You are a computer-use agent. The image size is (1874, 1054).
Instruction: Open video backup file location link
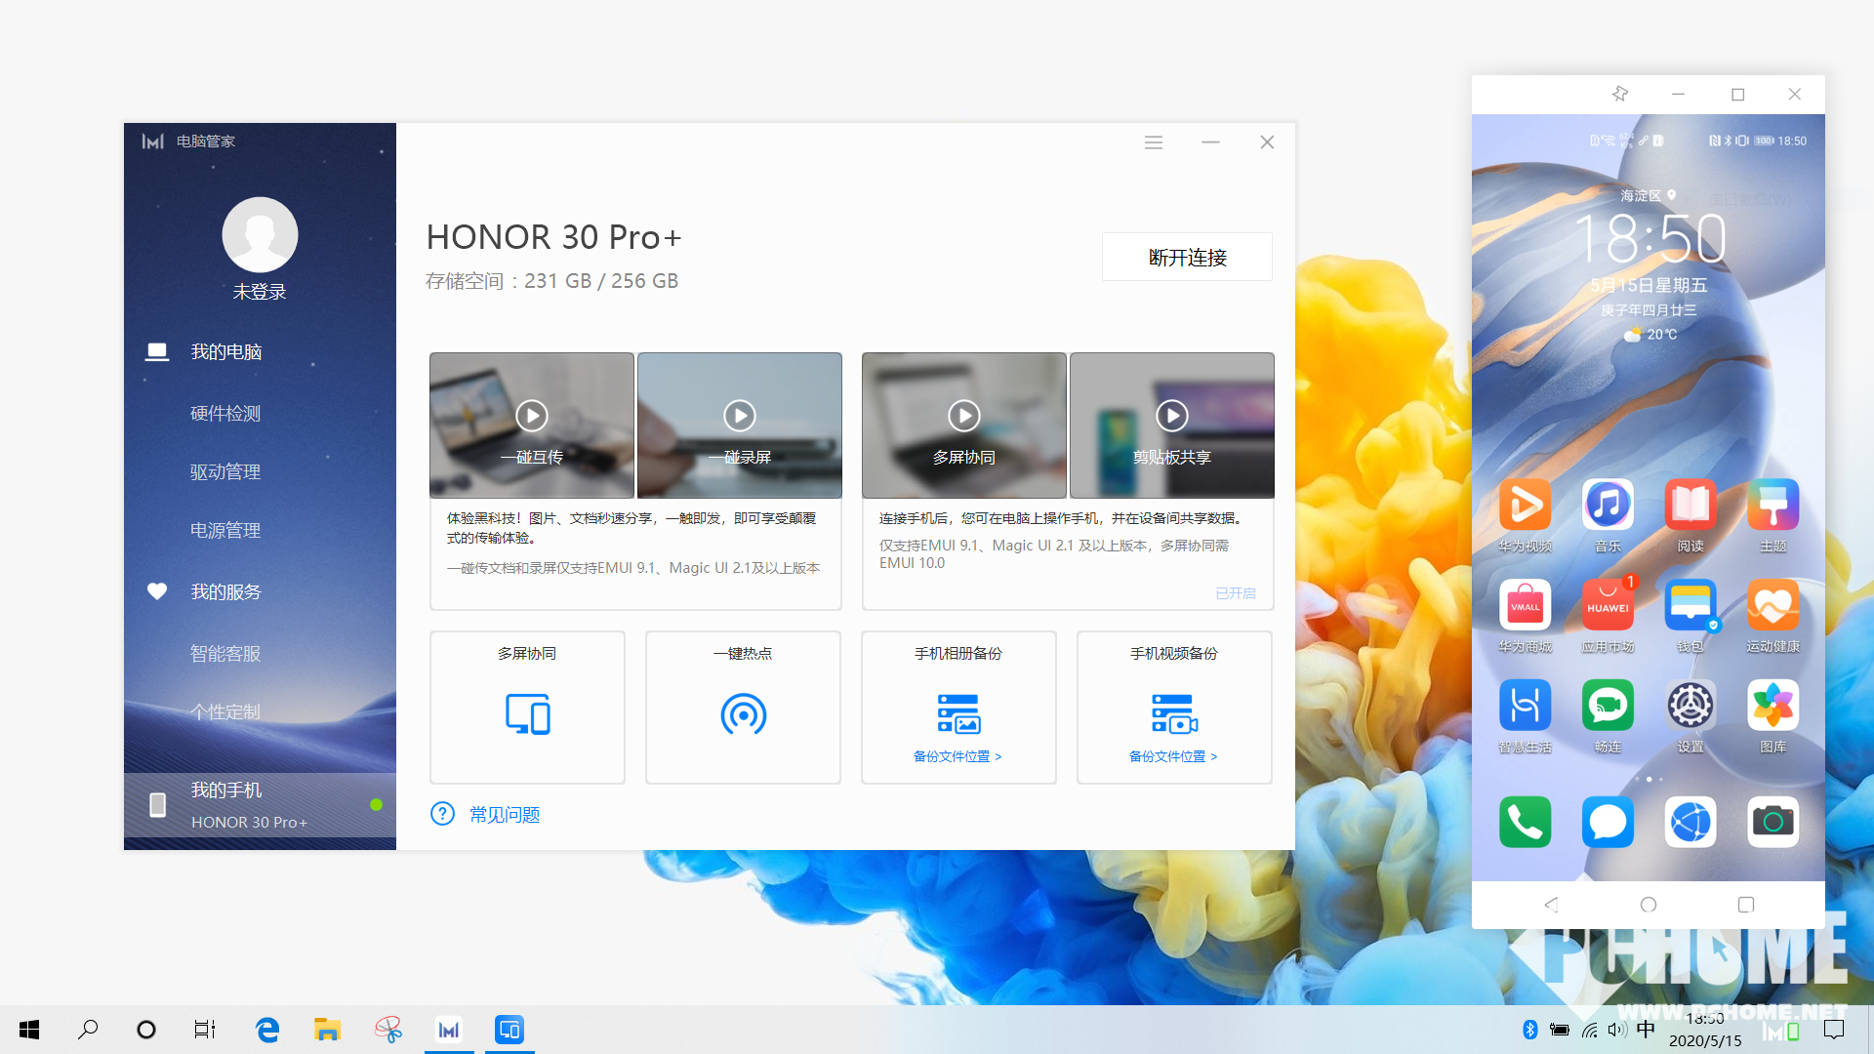click(1173, 756)
